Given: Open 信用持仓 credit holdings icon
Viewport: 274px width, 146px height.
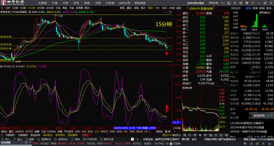Looking at the screenshot, I should click(x=61, y=139).
